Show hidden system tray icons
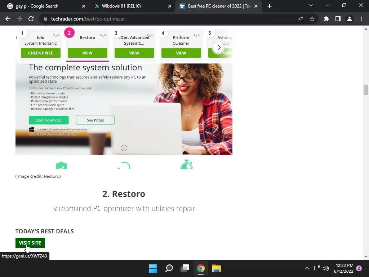 [307, 268]
